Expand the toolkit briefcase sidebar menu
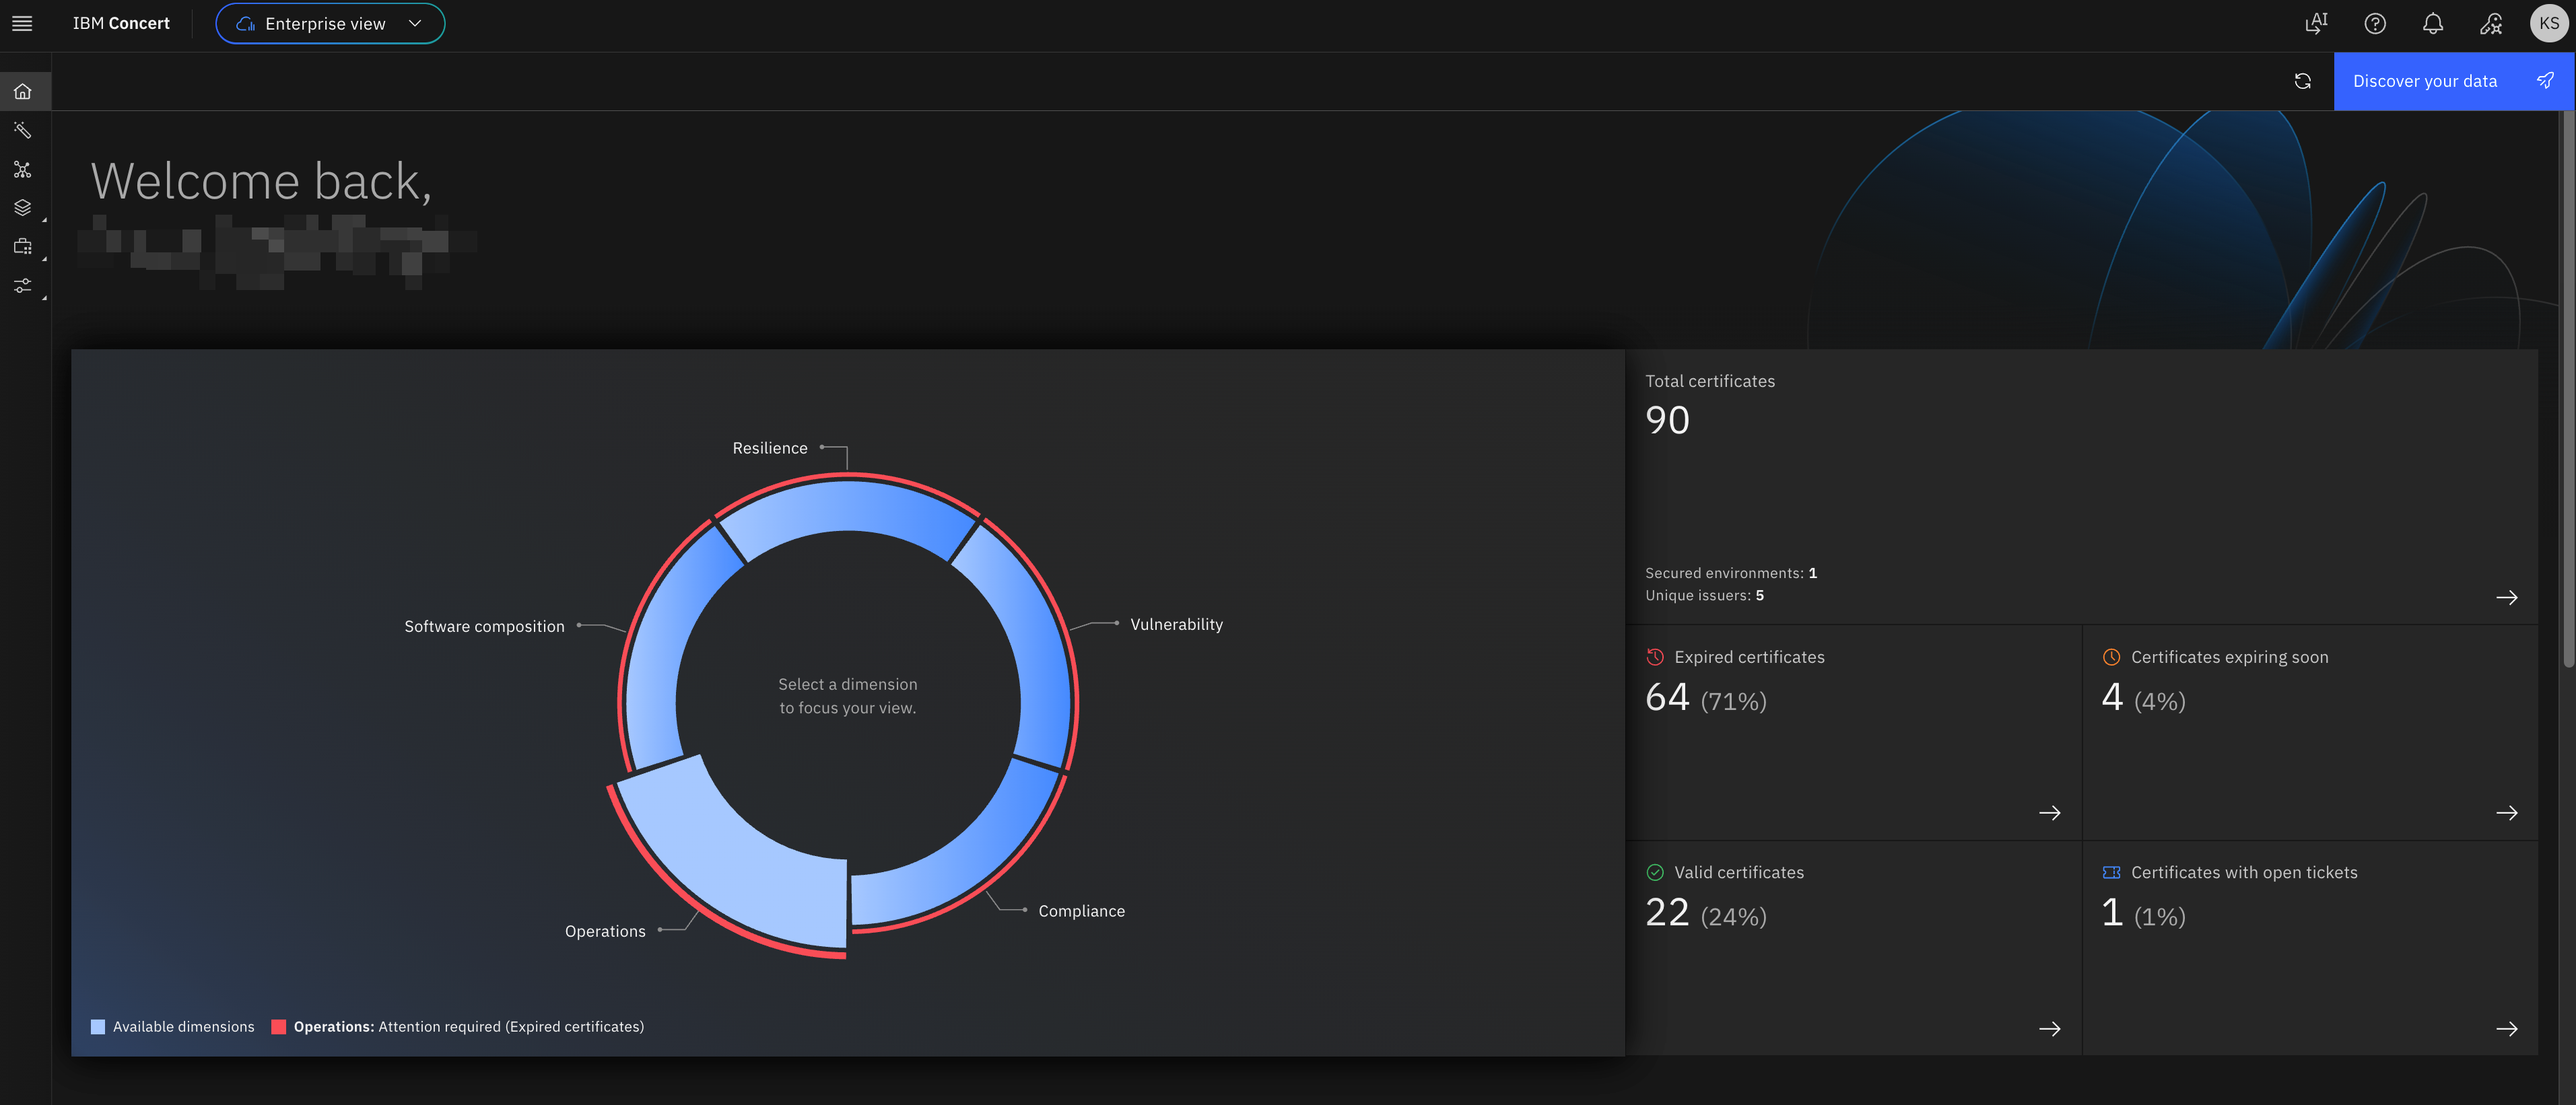The width and height of the screenshot is (2576, 1105). pyautogui.click(x=23, y=247)
